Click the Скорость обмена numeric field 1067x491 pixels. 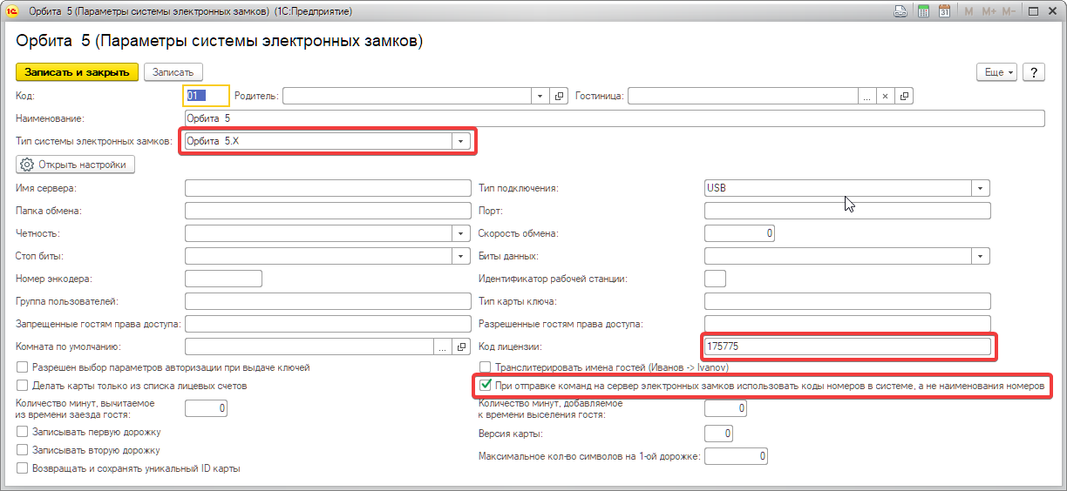[x=739, y=233]
